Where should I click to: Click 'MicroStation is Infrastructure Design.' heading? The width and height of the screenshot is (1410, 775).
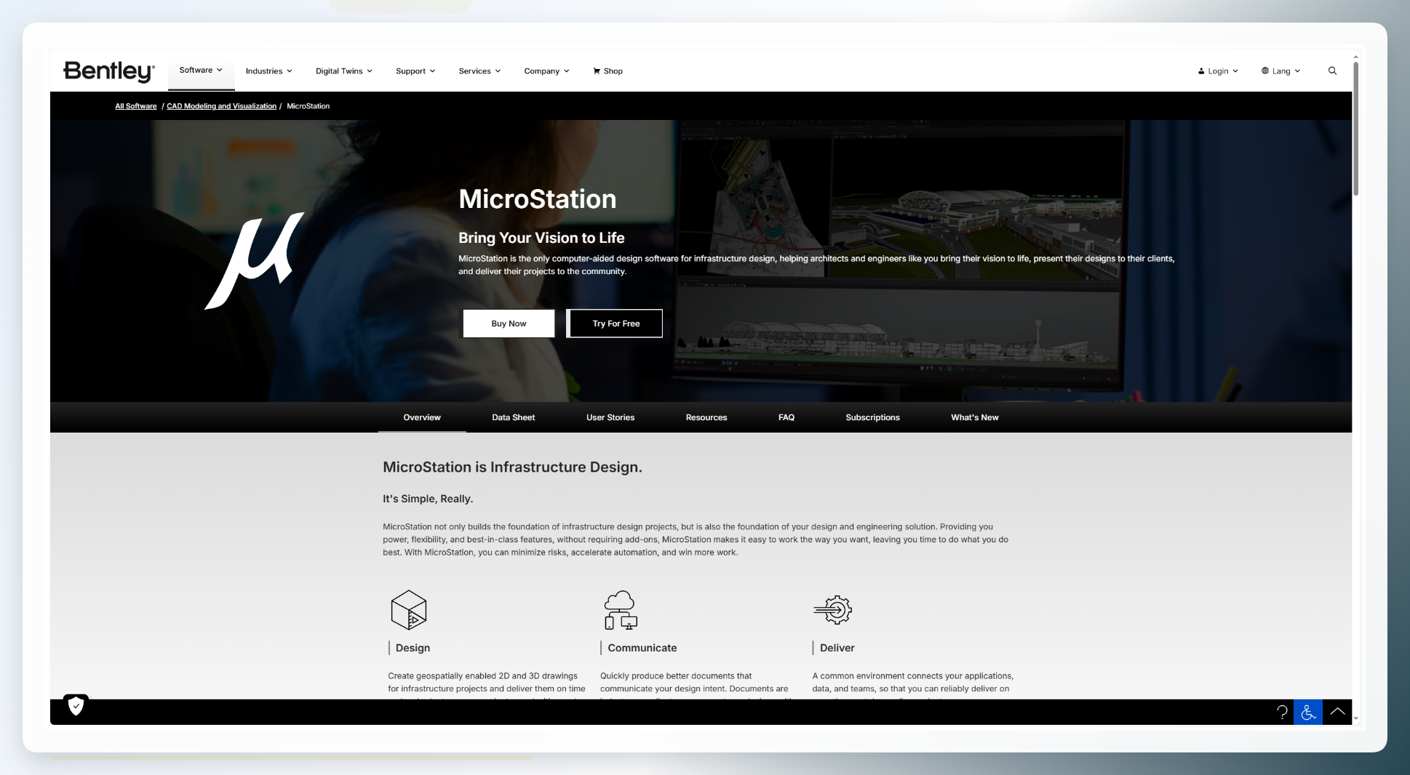pyautogui.click(x=513, y=467)
